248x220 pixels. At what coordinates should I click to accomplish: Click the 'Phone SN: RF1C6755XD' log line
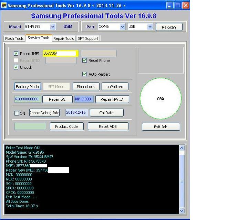[x=26, y=161]
